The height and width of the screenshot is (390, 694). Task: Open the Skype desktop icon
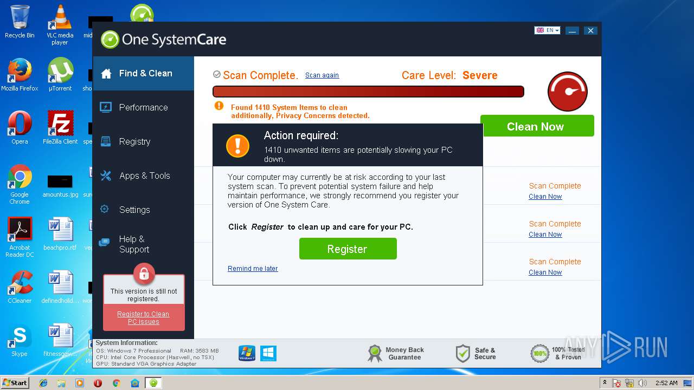20,340
